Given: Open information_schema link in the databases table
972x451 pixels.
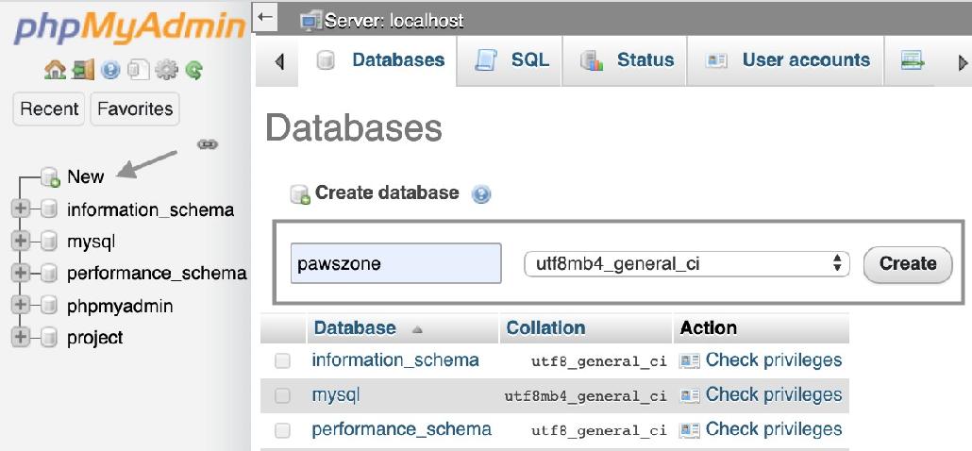Looking at the screenshot, I should [x=394, y=359].
